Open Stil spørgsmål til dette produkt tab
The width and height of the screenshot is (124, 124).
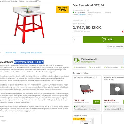pyautogui.click(x=31, y=53)
